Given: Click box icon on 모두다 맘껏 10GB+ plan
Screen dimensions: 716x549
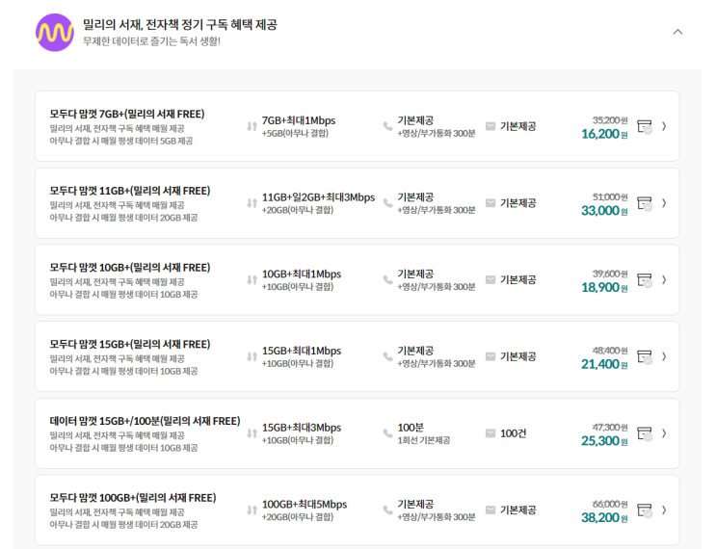Looking at the screenshot, I should tap(645, 280).
